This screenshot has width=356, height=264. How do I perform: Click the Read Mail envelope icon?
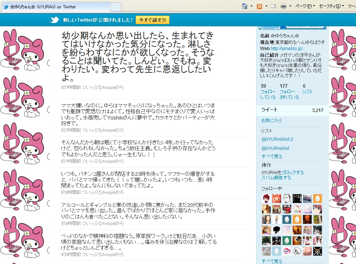(274, 6)
